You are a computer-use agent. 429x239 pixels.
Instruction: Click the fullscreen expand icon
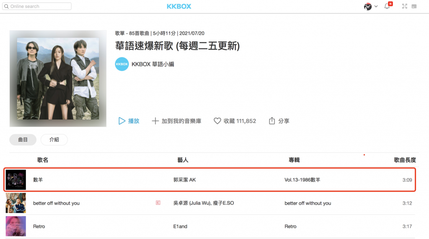[404, 6]
